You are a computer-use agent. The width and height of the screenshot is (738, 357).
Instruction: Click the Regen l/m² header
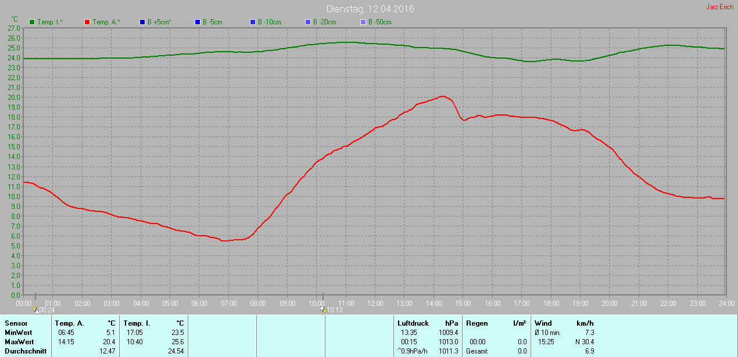click(x=496, y=323)
